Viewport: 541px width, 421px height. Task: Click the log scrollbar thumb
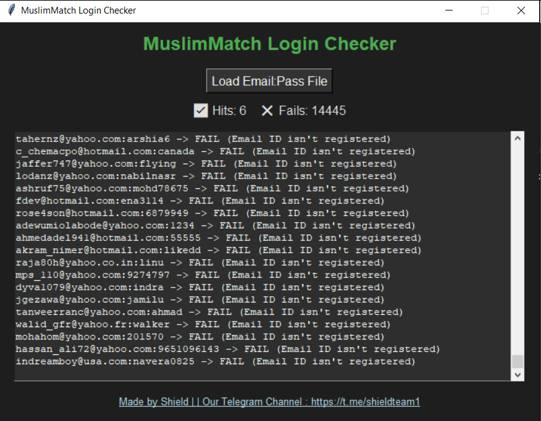point(517,361)
